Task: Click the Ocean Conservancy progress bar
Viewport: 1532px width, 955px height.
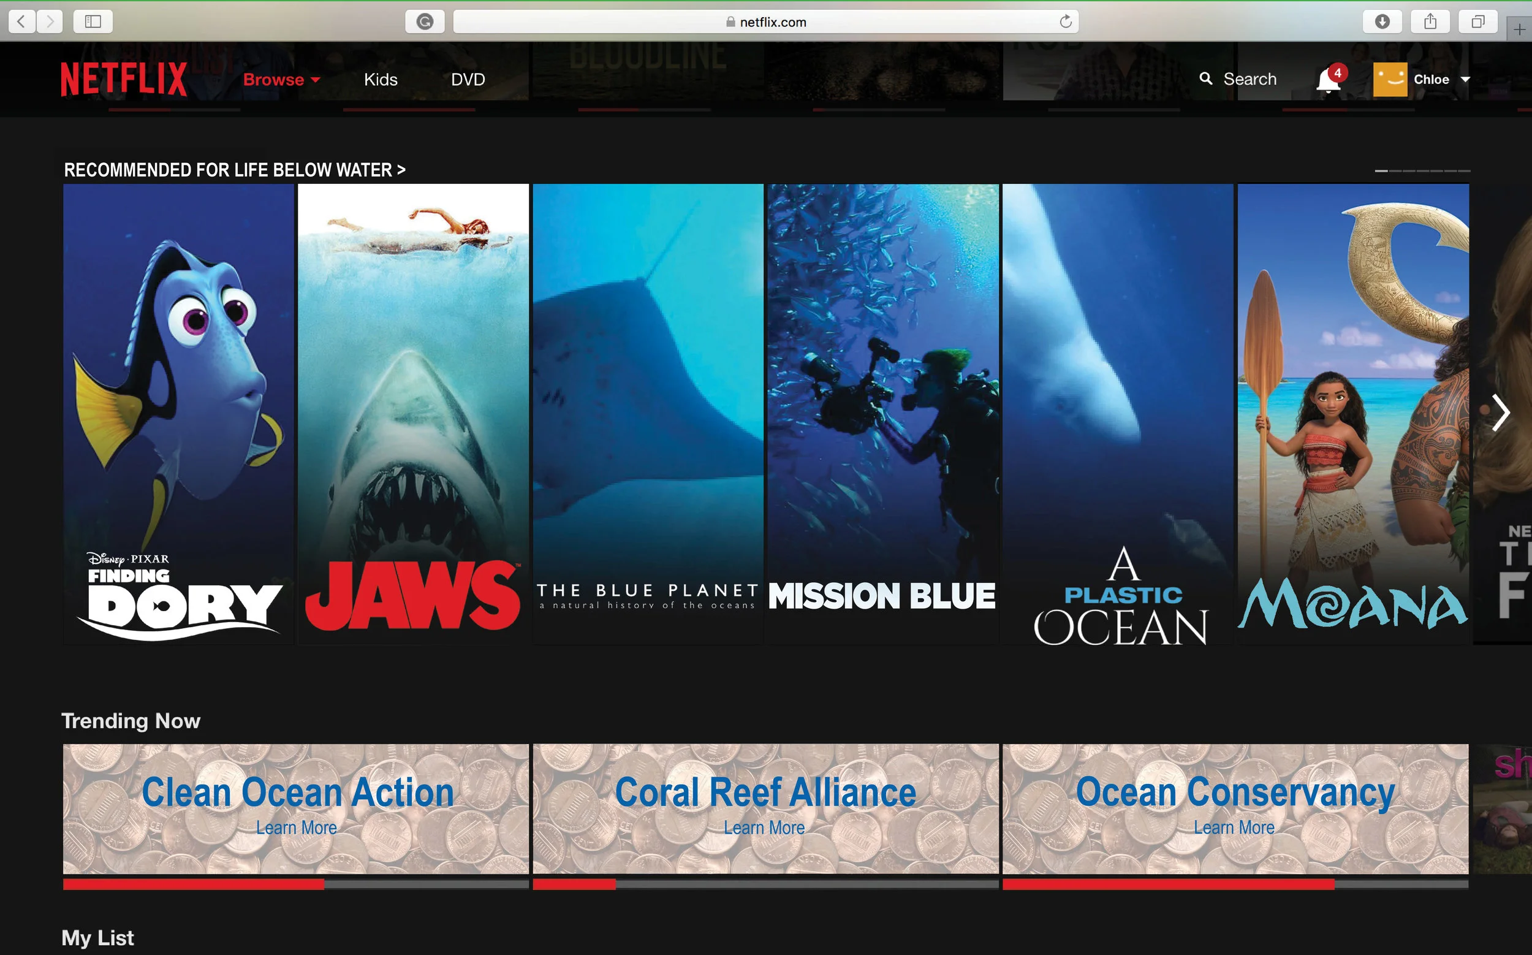Action: click(1235, 885)
